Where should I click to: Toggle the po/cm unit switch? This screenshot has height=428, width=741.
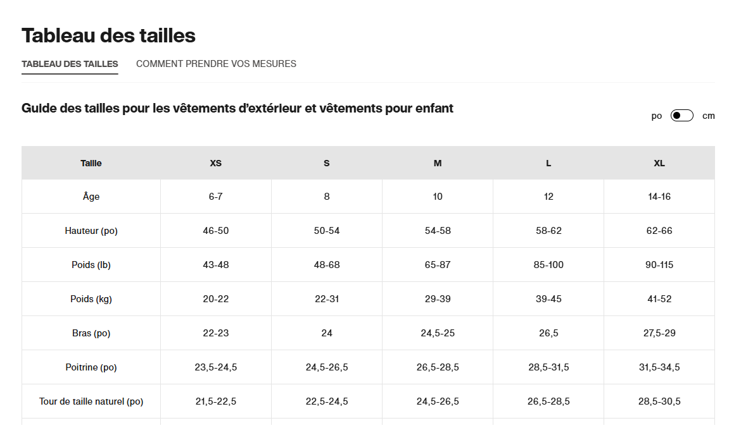(682, 116)
